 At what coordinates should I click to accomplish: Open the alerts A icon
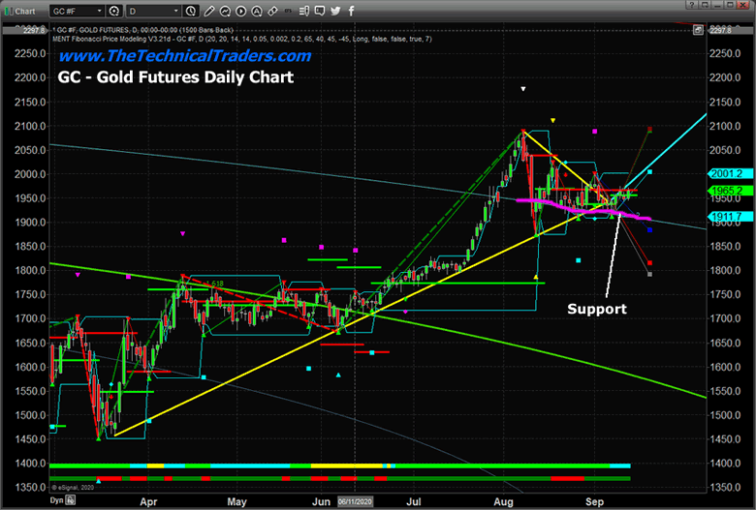click(x=257, y=11)
